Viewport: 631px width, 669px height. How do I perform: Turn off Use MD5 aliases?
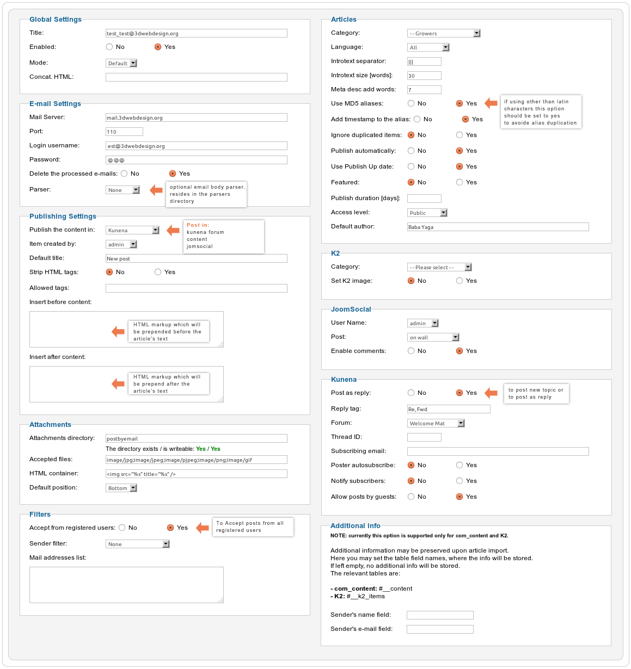[x=411, y=103]
